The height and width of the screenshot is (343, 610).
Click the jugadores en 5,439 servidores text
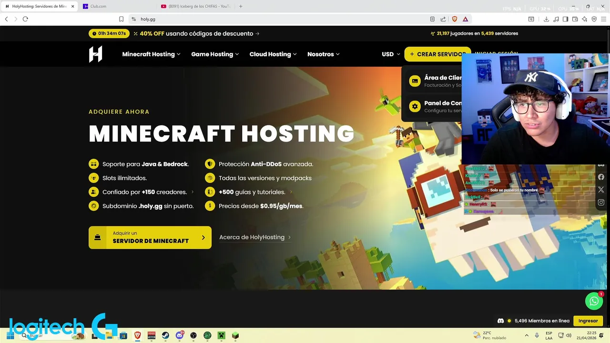click(484, 33)
